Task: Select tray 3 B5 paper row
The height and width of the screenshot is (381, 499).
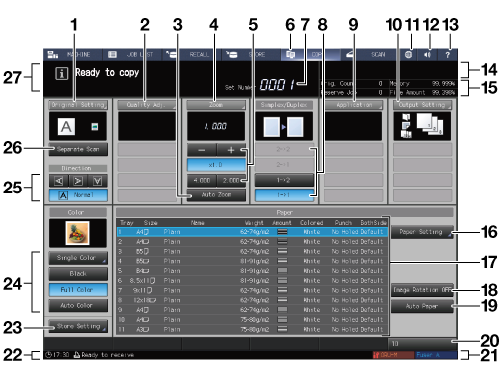Action: (252, 251)
